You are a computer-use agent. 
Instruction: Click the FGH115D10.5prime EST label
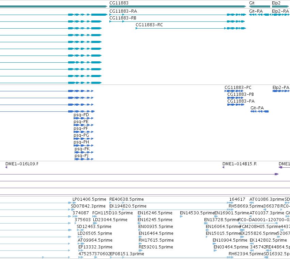click(x=112, y=213)
